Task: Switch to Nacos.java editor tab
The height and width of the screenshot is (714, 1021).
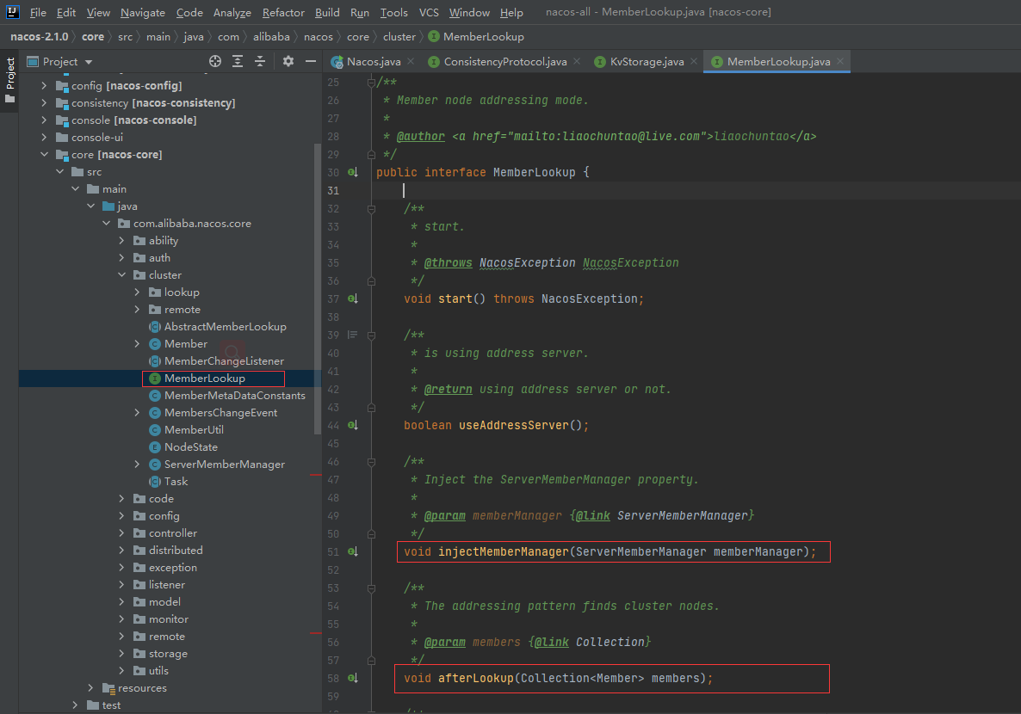Action: tap(373, 61)
